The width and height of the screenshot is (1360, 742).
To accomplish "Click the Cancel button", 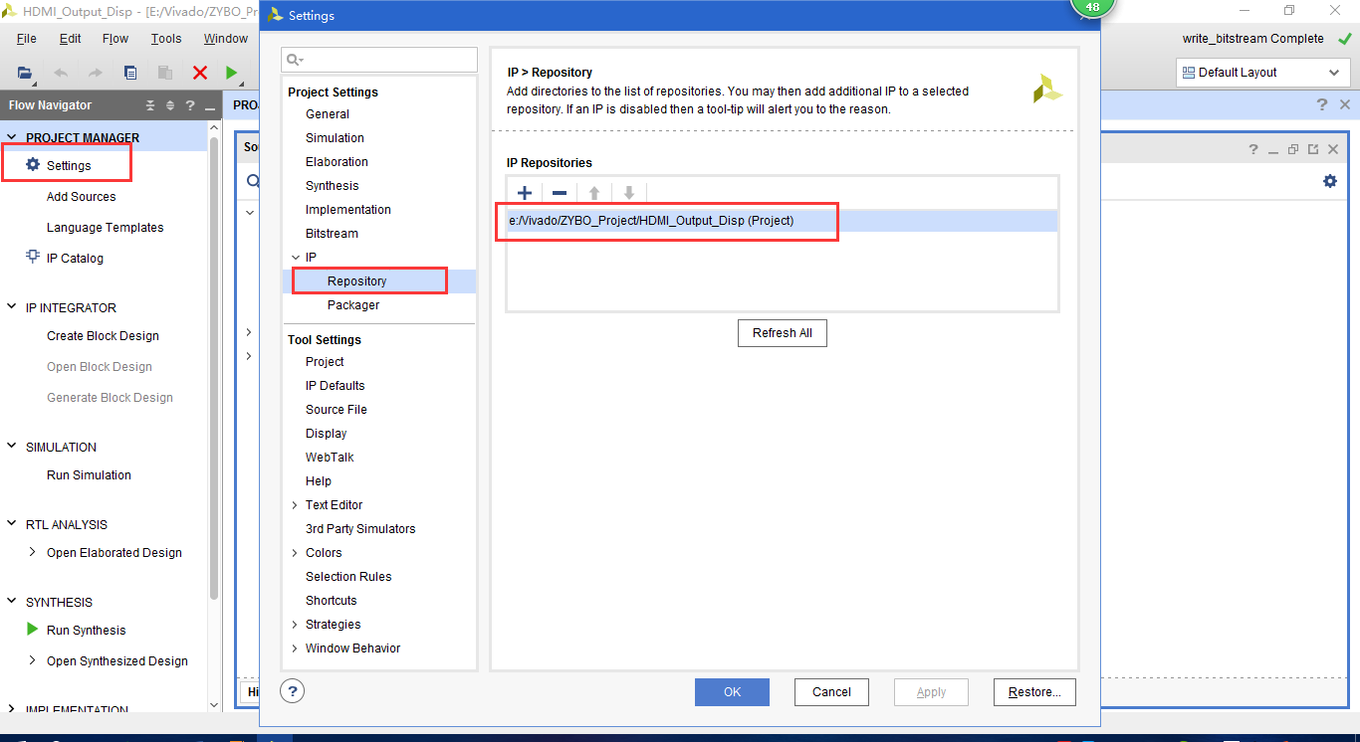I will 831,692.
